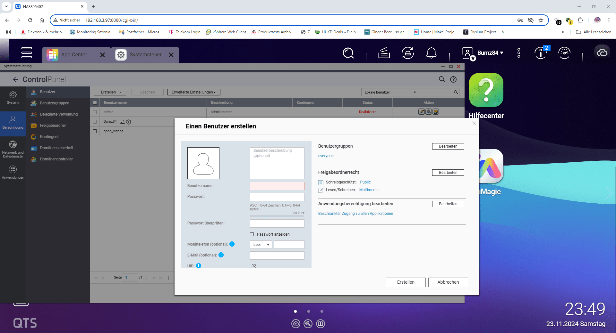616x333 pixels.
Task: Click the E-Mail info icon
Action: tap(221, 255)
